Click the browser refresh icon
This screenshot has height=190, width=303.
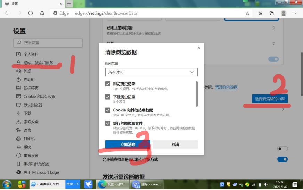click(31, 13)
